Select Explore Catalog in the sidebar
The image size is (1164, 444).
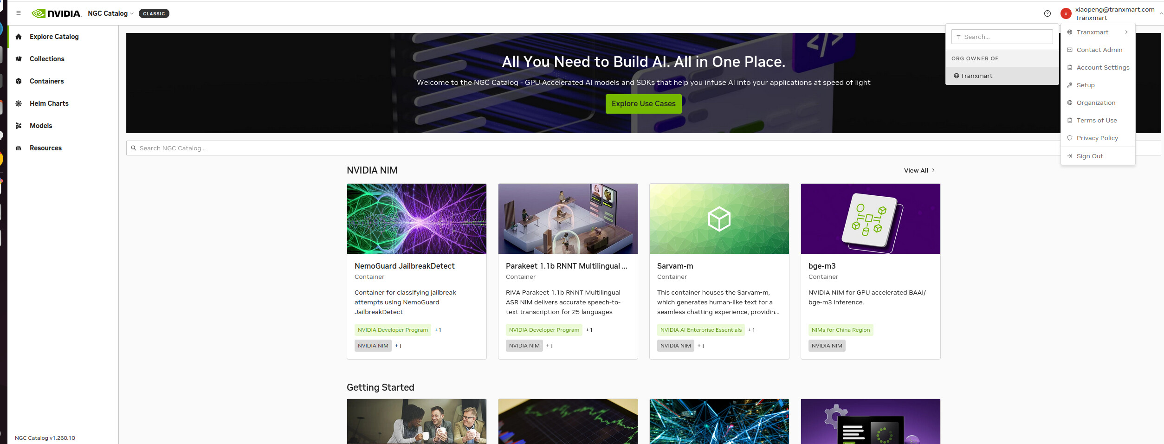(x=54, y=37)
